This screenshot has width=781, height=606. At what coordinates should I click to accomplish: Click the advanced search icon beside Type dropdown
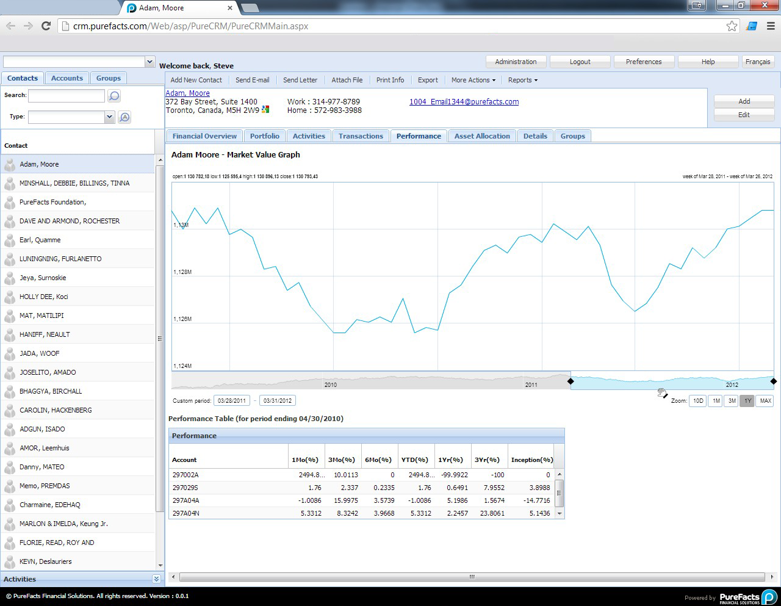124,117
